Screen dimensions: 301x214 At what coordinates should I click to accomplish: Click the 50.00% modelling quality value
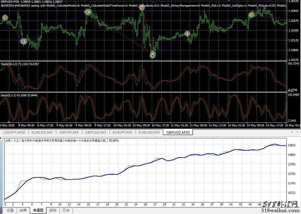click(114, 141)
